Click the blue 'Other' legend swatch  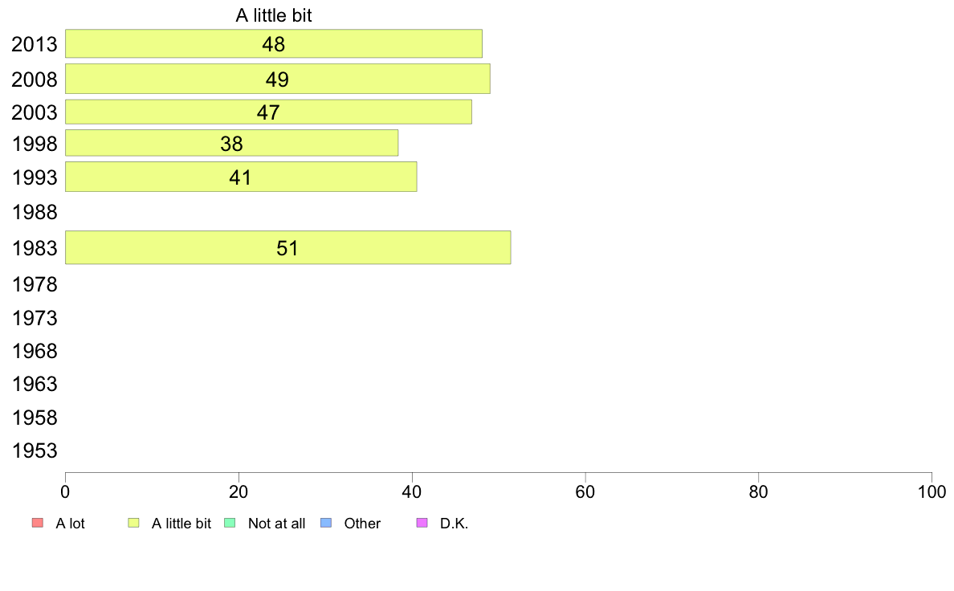tap(326, 523)
